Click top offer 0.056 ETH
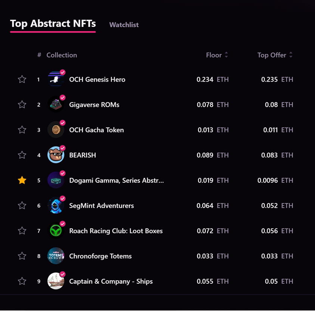Viewport: 315px width, 311px height. point(277,231)
